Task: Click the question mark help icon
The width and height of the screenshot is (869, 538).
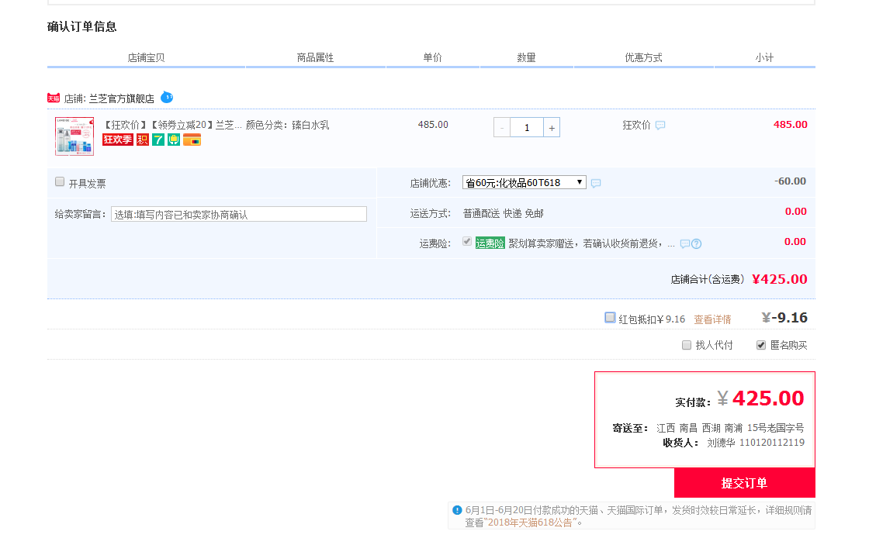Action: pyautogui.click(x=697, y=243)
